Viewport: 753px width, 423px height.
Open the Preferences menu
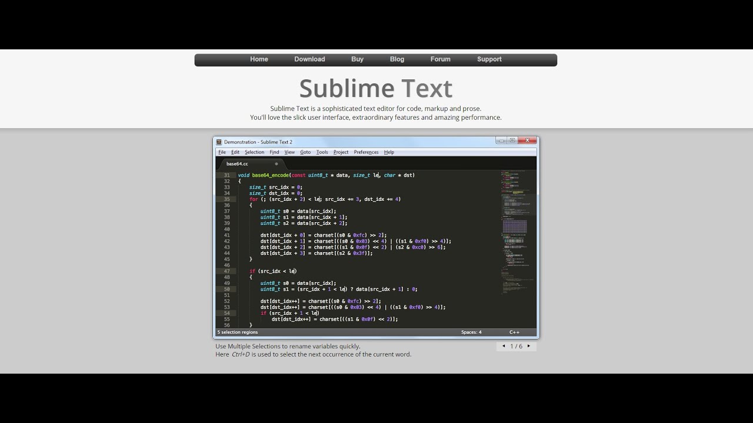click(x=366, y=152)
